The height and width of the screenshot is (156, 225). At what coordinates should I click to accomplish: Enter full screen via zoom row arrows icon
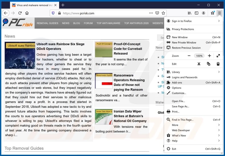218,56
